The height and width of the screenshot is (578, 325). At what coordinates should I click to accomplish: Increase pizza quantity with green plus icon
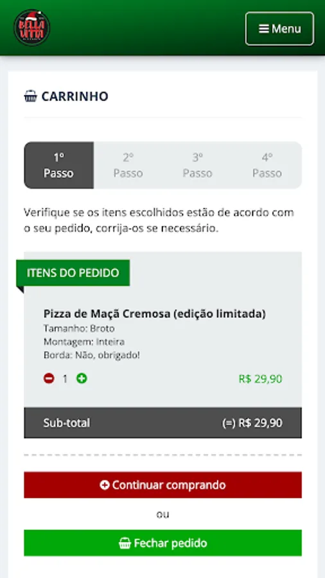tap(82, 378)
